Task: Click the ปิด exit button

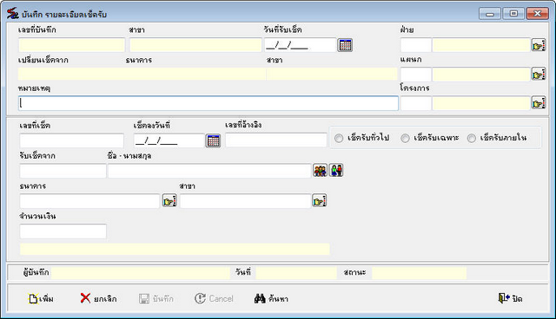Action: click(510, 299)
